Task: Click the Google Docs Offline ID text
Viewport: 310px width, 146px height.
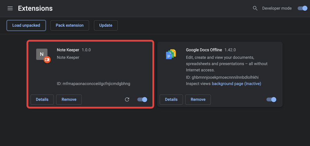Action: [x=222, y=77]
